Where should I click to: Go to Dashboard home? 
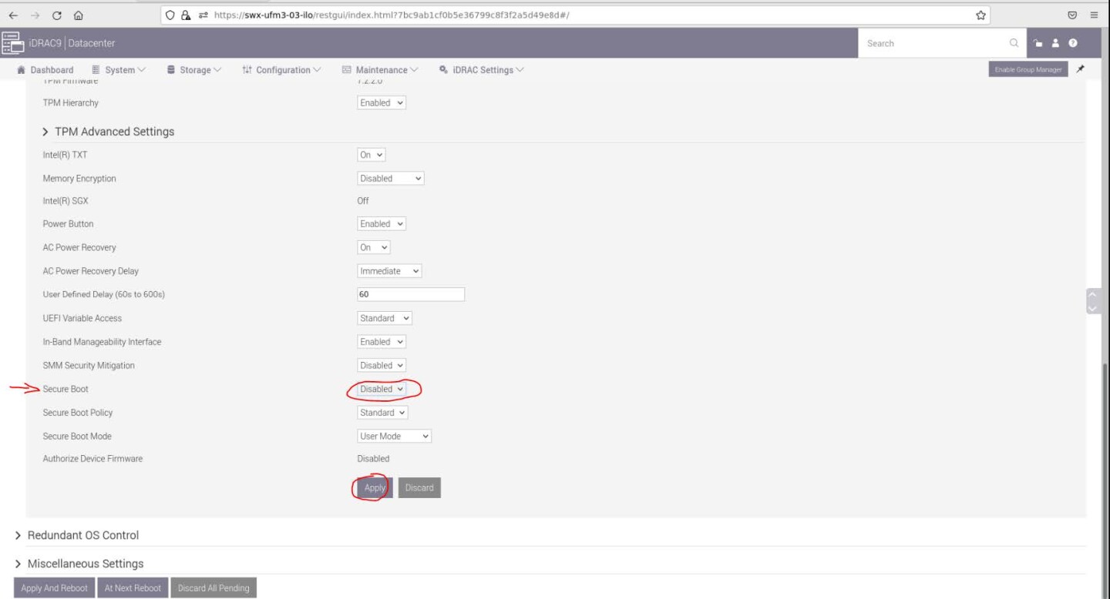tap(45, 70)
